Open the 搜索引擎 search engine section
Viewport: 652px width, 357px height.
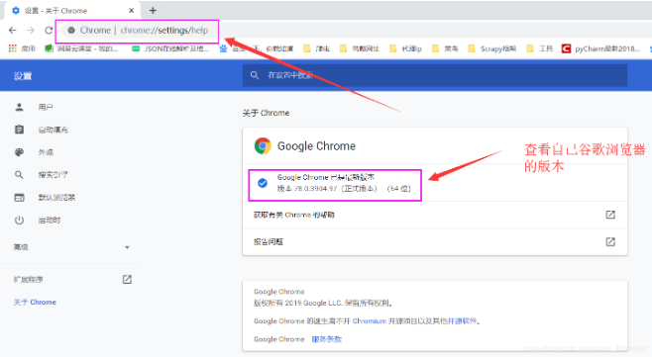[54, 175]
